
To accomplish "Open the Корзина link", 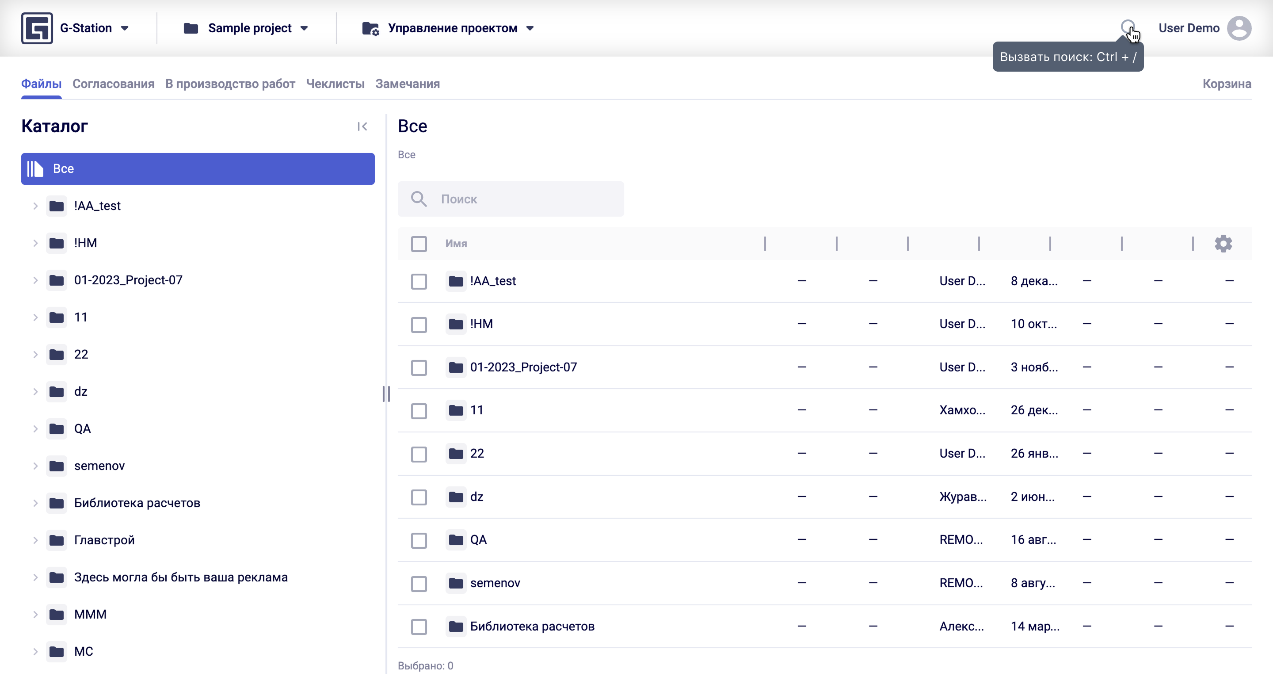I will [1227, 84].
